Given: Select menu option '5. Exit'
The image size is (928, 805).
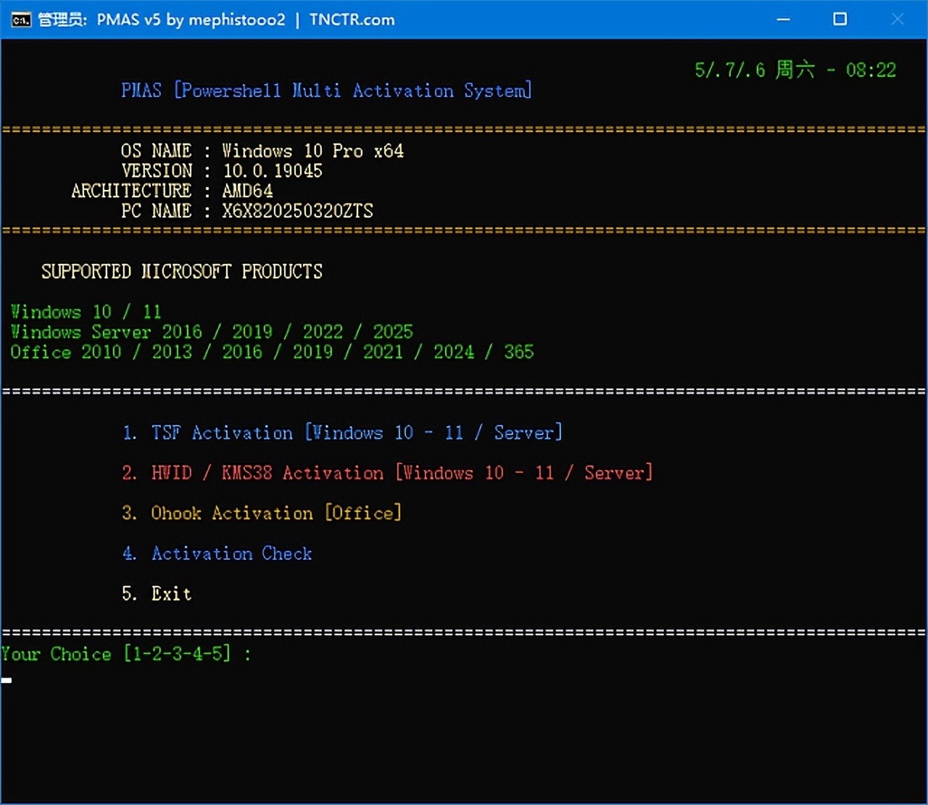Looking at the screenshot, I should point(157,594).
